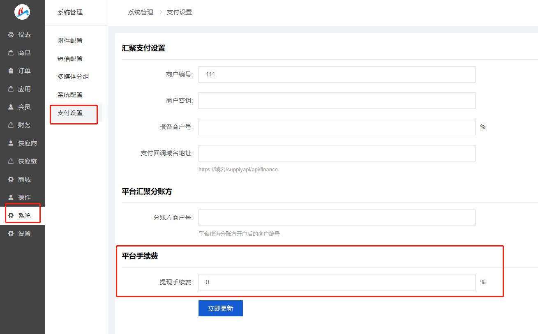This screenshot has height=334, width=538.
Task: Click the breadcrumb arrow separator
Action: [160, 12]
